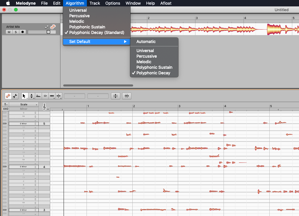Set default algorithm to Automatic
299x216 pixels.
[154, 42]
